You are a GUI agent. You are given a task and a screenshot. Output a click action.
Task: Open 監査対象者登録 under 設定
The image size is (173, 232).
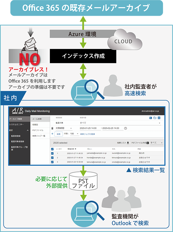coord(18,141)
